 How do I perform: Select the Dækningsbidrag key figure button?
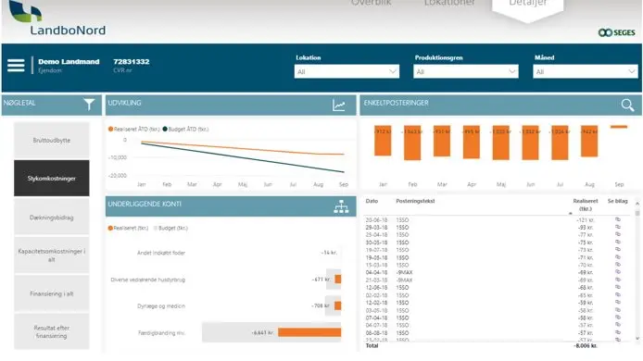point(52,218)
